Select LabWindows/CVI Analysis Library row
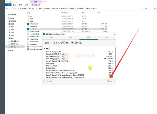This screenshot has width=157, height=114. 79,73
